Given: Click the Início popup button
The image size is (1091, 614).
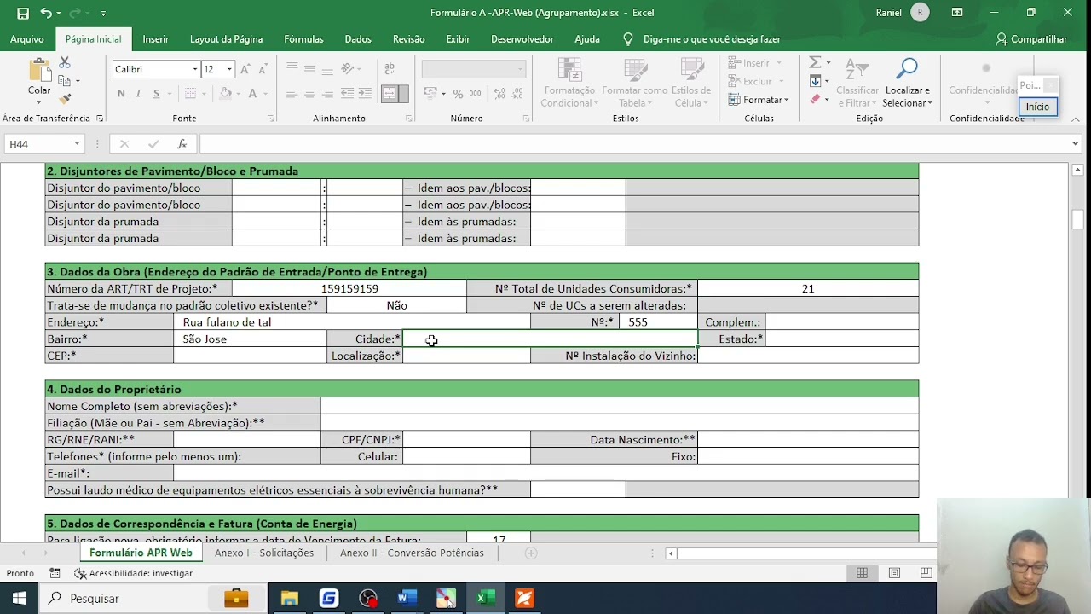Looking at the screenshot, I should (1037, 107).
